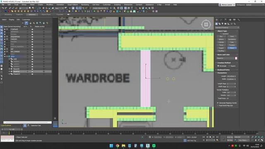Image resolution: width=265 pixels, height=149 pixels.
Task: Open the Hierarchy command panel tab
Action: (226, 20)
